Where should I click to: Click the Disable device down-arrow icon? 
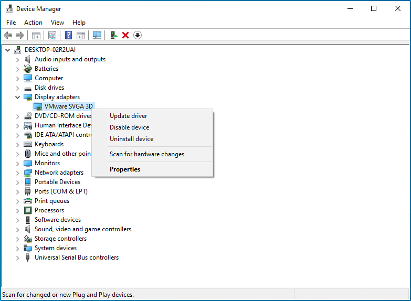point(138,35)
